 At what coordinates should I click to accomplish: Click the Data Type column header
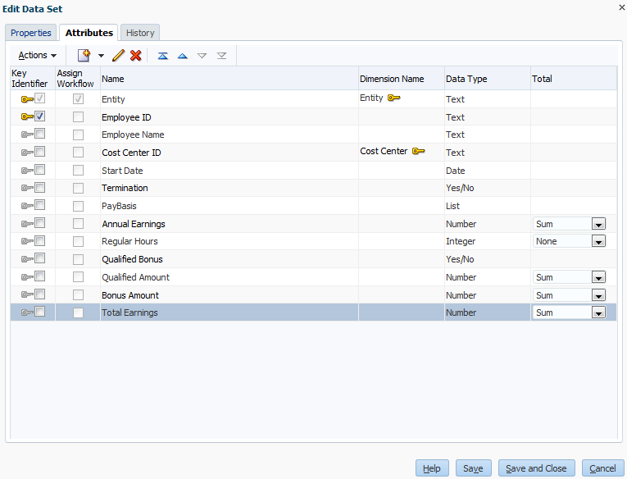coord(488,79)
